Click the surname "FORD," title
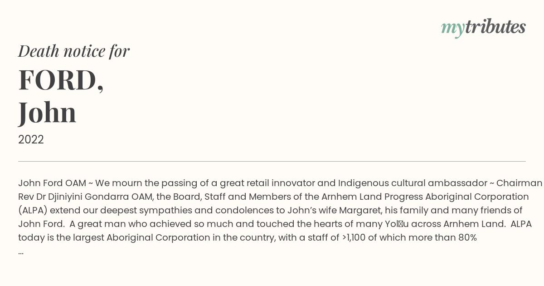Image resolution: width=544 pixels, height=286 pixels. [61, 80]
